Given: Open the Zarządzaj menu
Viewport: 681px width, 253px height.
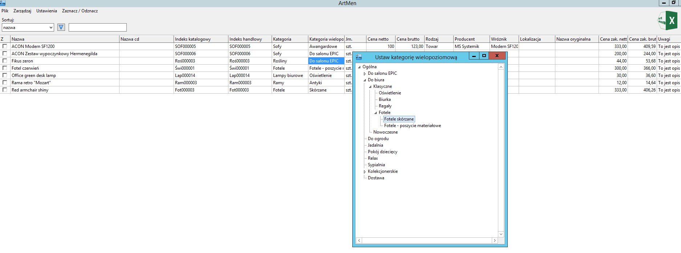Looking at the screenshot, I should coord(22,11).
